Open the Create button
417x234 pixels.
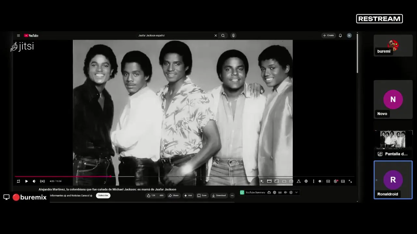tap(328, 35)
